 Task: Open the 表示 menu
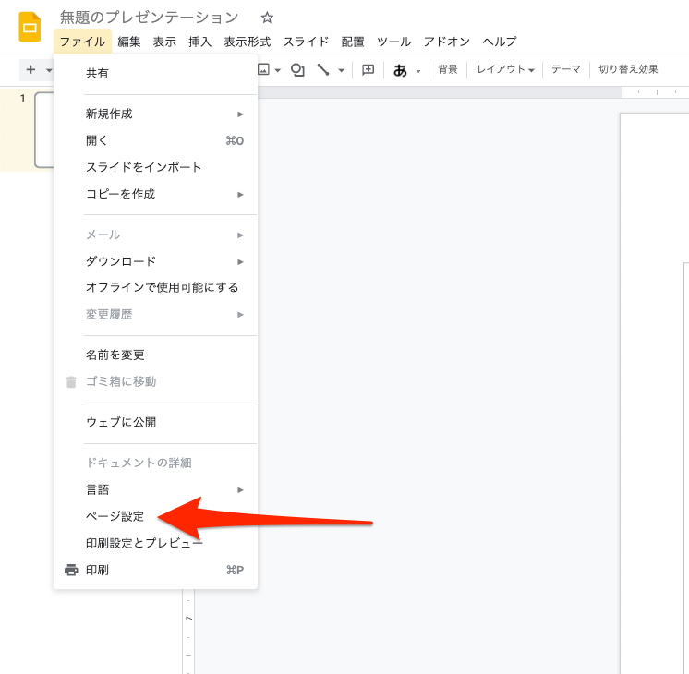(x=164, y=42)
